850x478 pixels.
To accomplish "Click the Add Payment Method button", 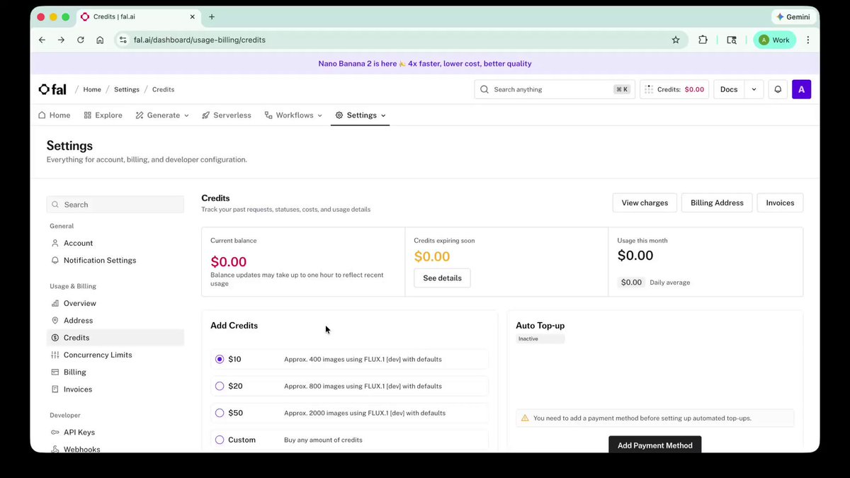I will pos(655,444).
